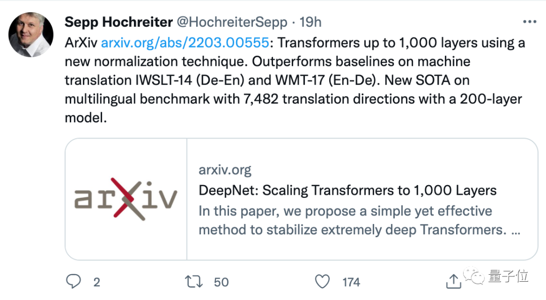This screenshot has width=546, height=300.
Task: Click the reply count of 2
Action: pyautogui.click(x=96, y=282)
